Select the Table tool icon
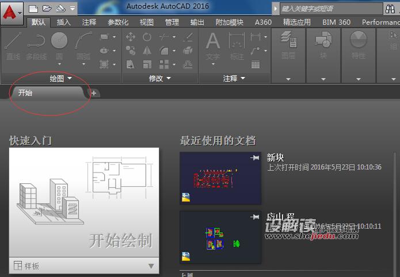 coord(256,64)
